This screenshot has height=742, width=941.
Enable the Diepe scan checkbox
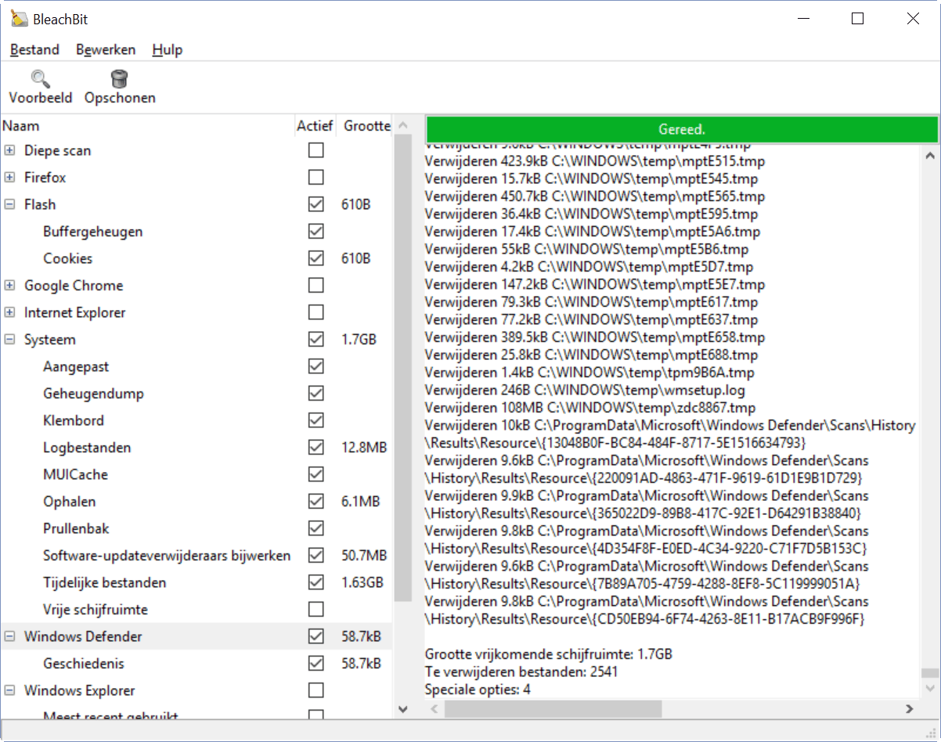coord(315,150)
